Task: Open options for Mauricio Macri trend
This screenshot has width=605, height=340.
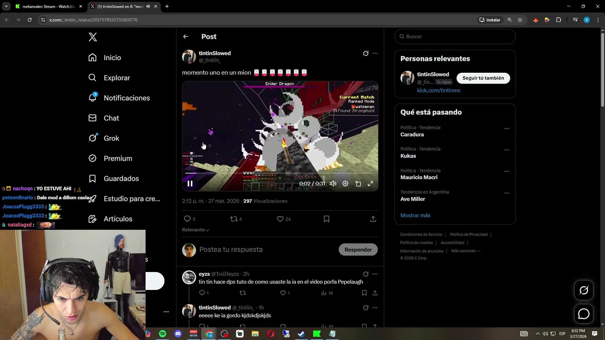Action: pyautogui.click(x=507, y=171)
